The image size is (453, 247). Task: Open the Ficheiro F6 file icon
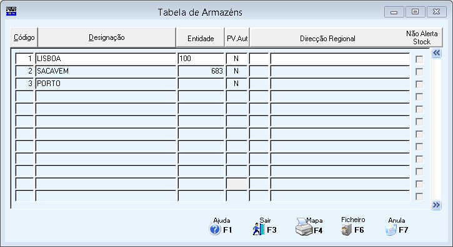pos(346,230)
